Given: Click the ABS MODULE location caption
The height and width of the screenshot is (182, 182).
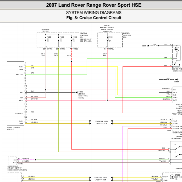Looking at the screenshot, I should click(x=17, y=168).
